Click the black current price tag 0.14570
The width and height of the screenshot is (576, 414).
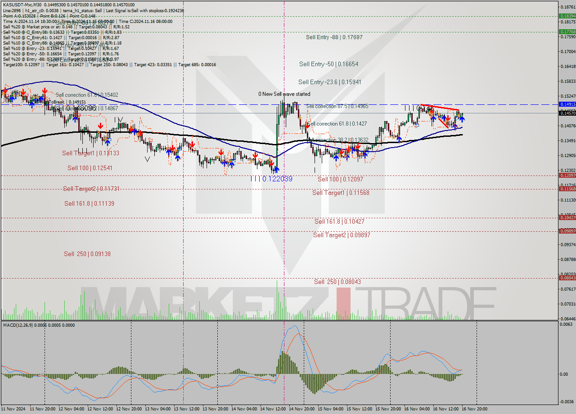[567, 113]
